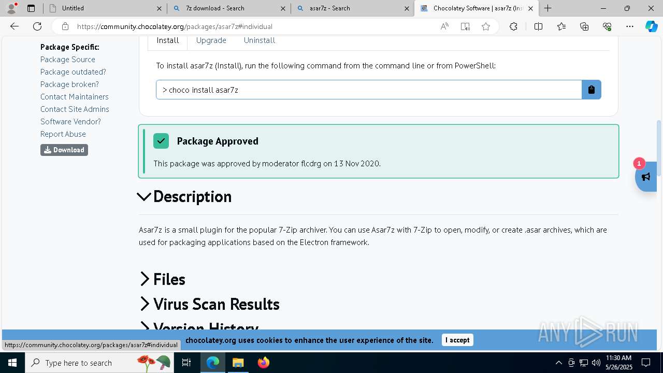Open Task View on taskbar
Screen dimensions: 663x373
186,363
